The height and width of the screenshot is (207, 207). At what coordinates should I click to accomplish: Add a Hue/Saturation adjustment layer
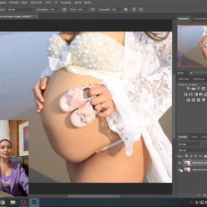pos(185,94)
